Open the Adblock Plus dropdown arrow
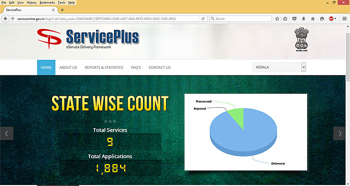Screen dimensions: 350x186 tap(335, 19)
